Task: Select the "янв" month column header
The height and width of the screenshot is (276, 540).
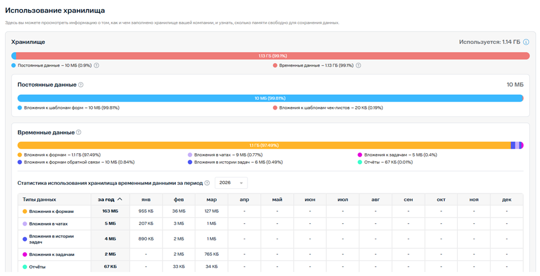Action: point(146,200)
